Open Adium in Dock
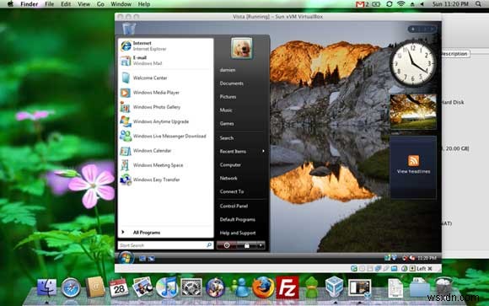The width and height of the screenshot is (489, 306). point(311,287)
